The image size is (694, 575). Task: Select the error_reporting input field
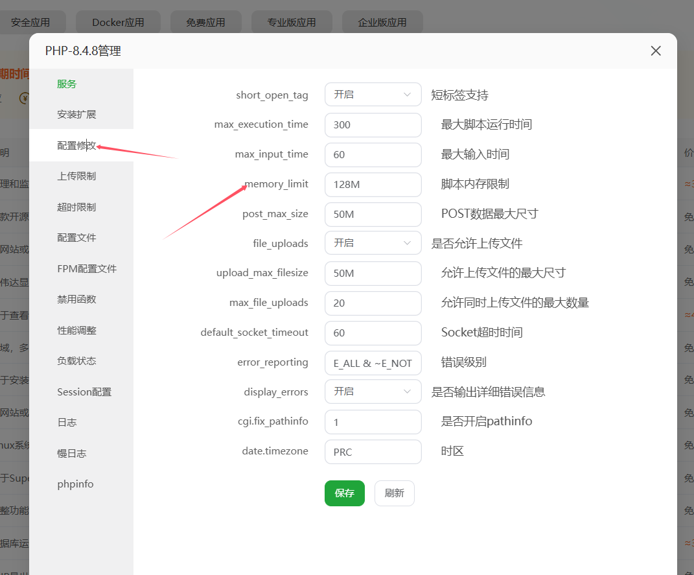point(373,363)
